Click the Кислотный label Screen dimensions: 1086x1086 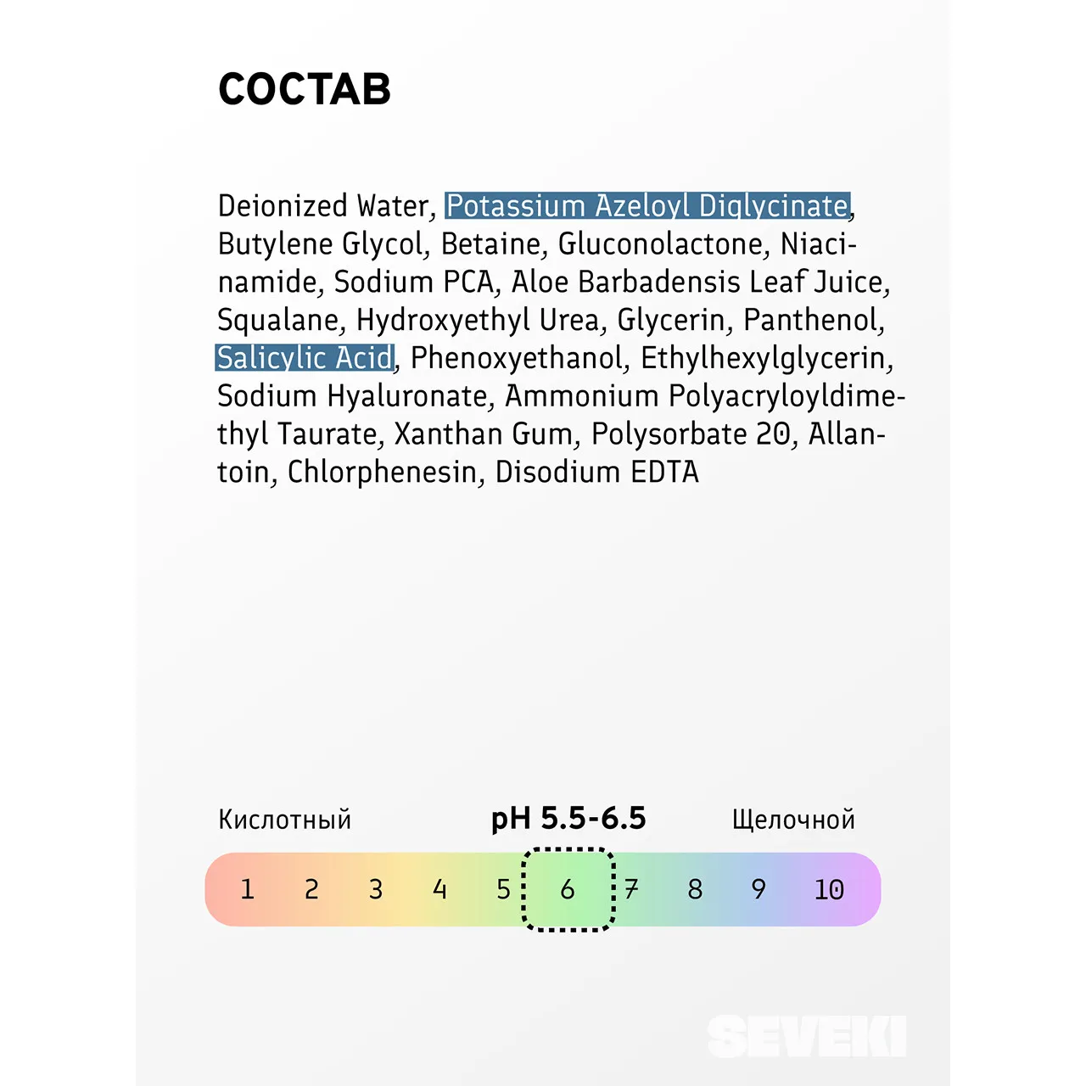(x=284, y=820)
